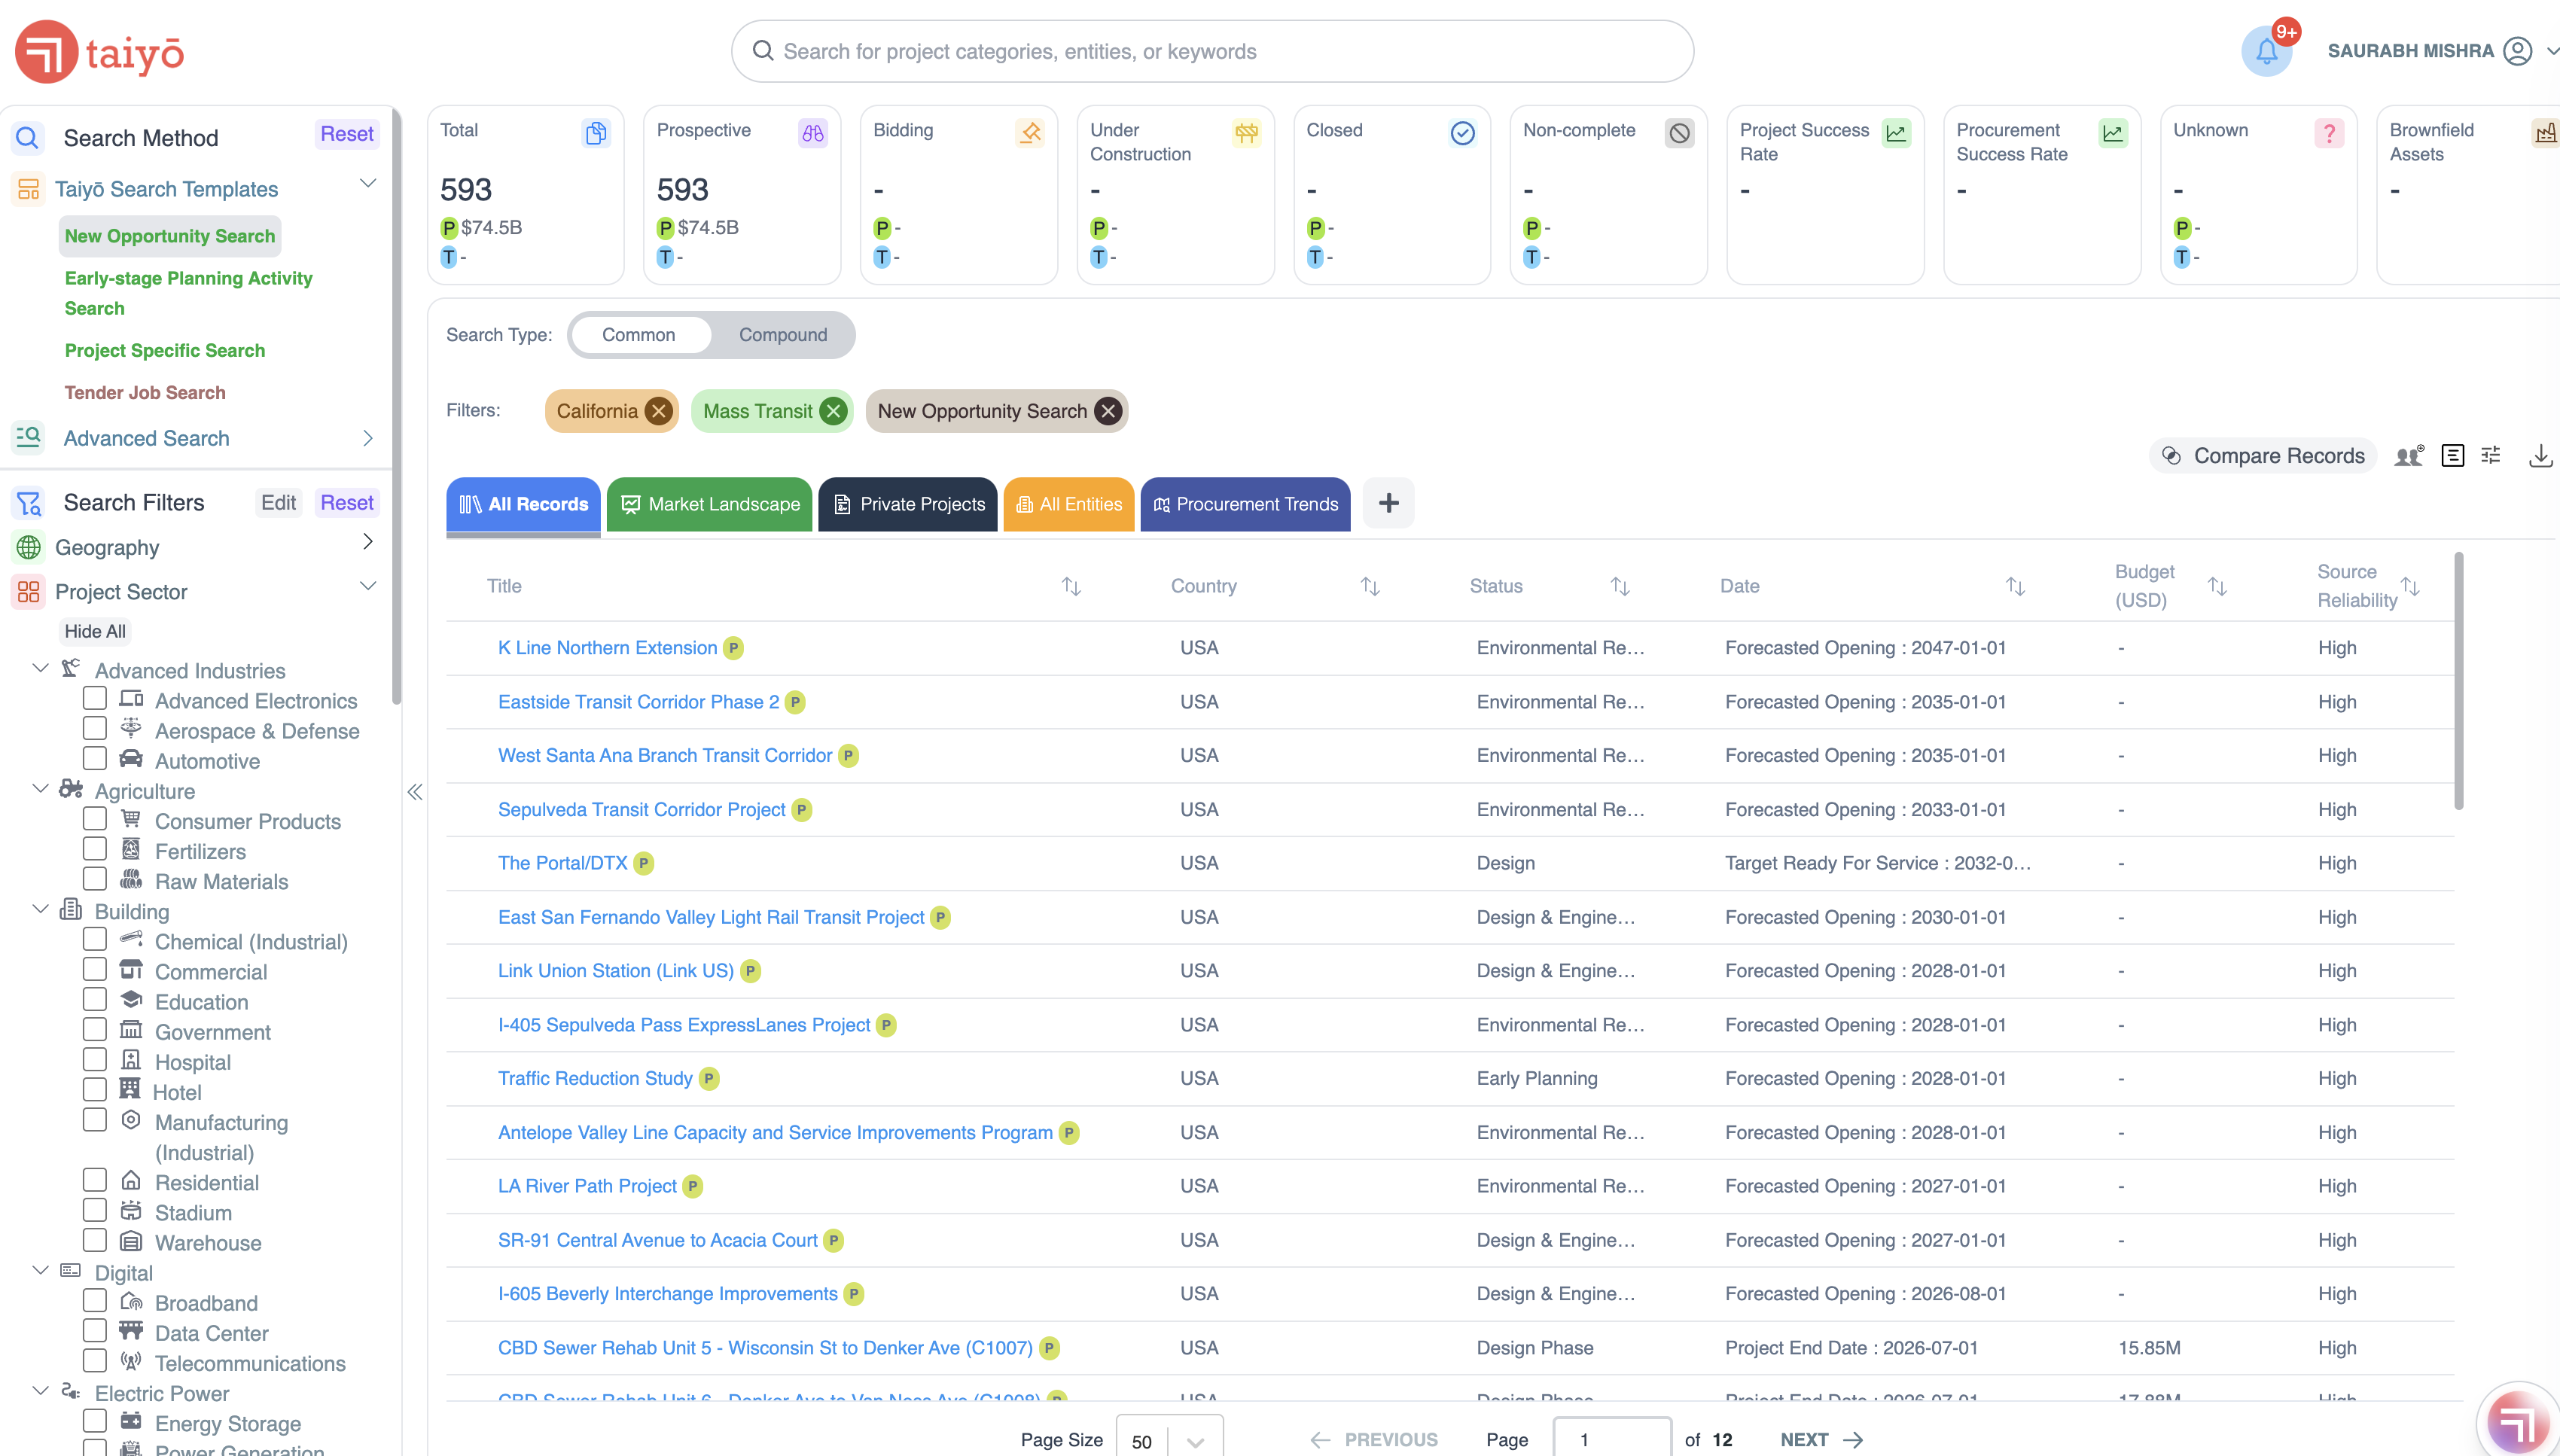Collapse the Agriculture tree group

41,789
